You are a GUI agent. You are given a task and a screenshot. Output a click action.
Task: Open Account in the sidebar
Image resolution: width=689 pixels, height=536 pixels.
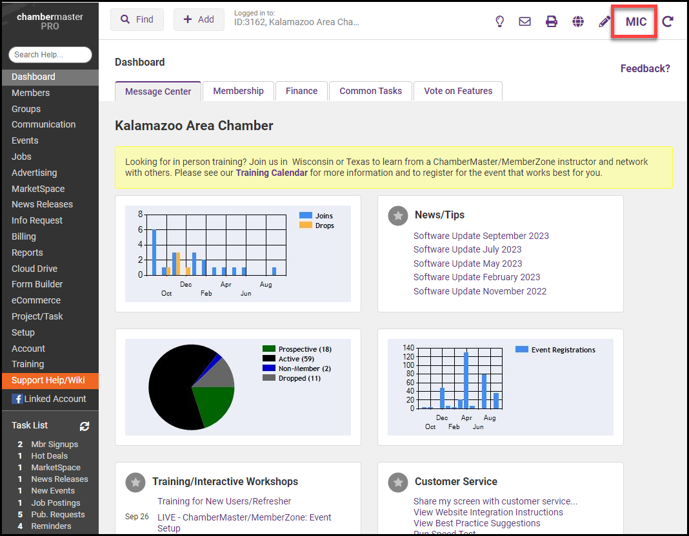(x=28, y=349)
